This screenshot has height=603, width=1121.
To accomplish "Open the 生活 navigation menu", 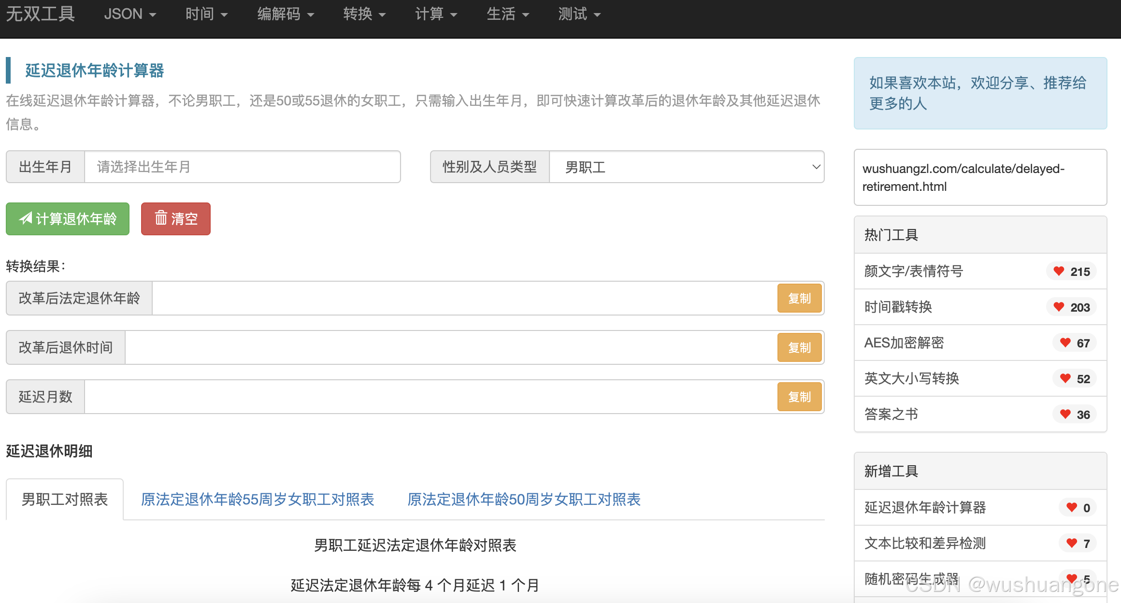I will click(x=507, y=14).
